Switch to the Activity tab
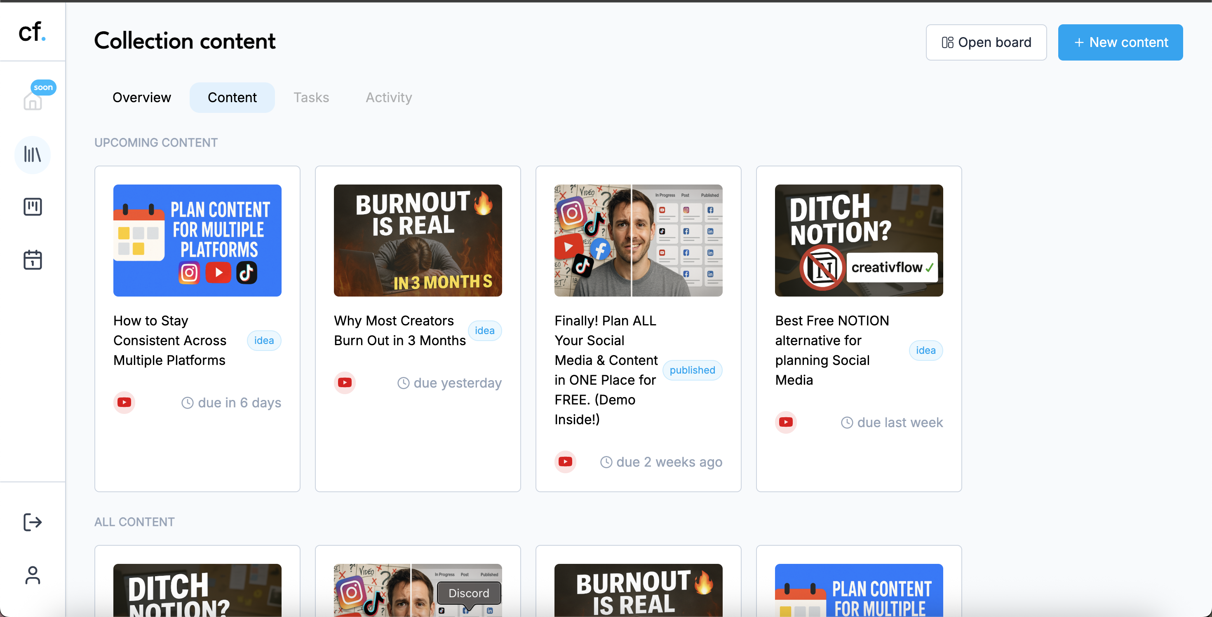Screen dimensions: 1212x617 (389, 97)
